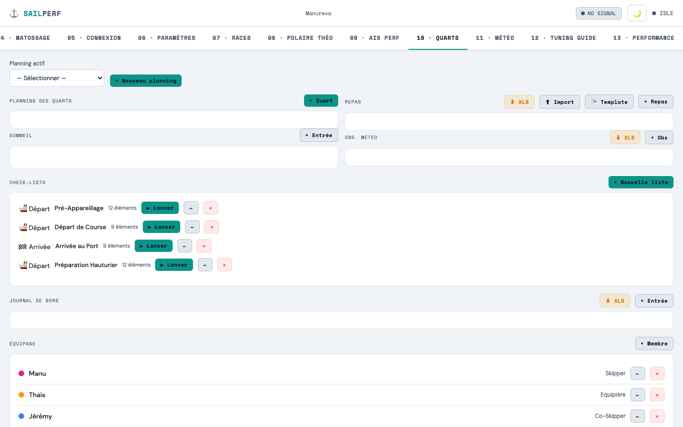This screenshot has width=683, height=427.
Task: Edit the Pré-Appareillage checklist with pencil icon
Action: 191,208
